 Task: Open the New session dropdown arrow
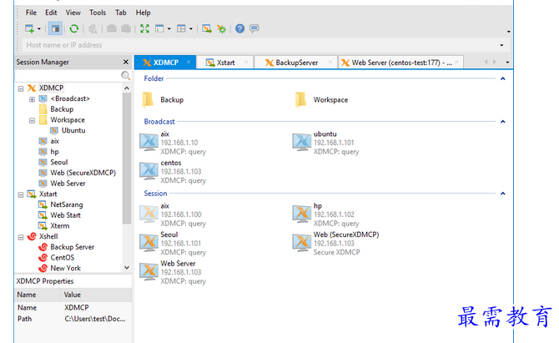(39, 29)
